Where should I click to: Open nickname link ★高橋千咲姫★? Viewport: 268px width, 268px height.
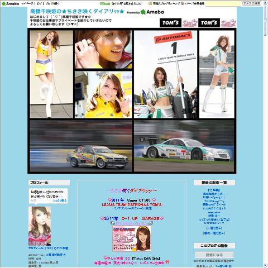56,255
